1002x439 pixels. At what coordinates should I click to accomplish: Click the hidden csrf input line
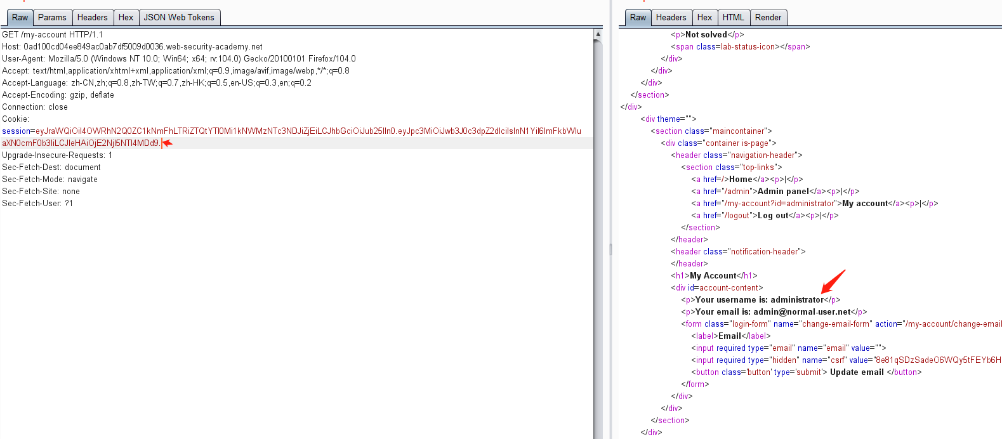point(847,360)
